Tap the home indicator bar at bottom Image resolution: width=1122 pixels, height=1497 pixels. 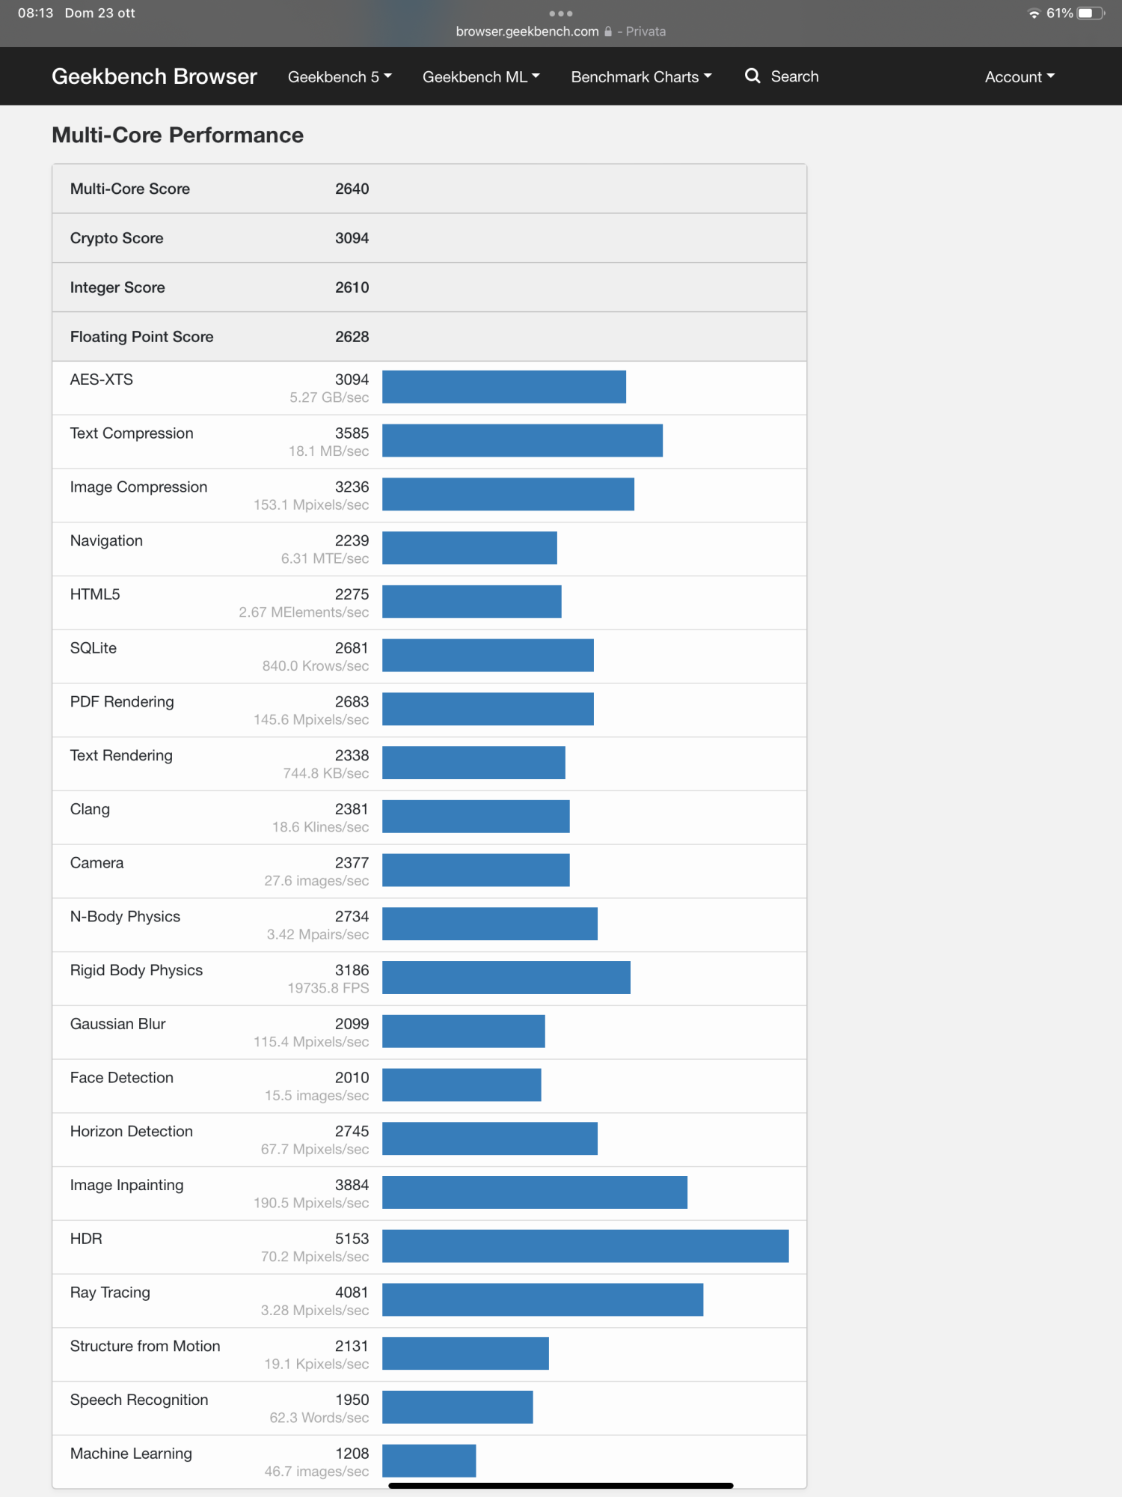coord(560,1486)
